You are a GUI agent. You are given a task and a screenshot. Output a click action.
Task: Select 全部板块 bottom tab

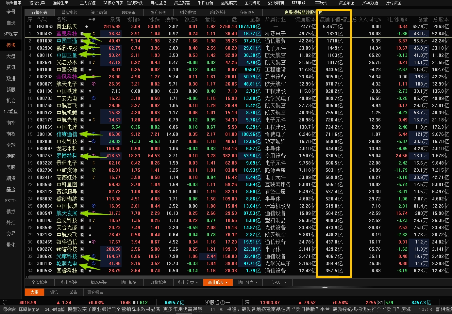pyautogui.click(x=39, y=283)
